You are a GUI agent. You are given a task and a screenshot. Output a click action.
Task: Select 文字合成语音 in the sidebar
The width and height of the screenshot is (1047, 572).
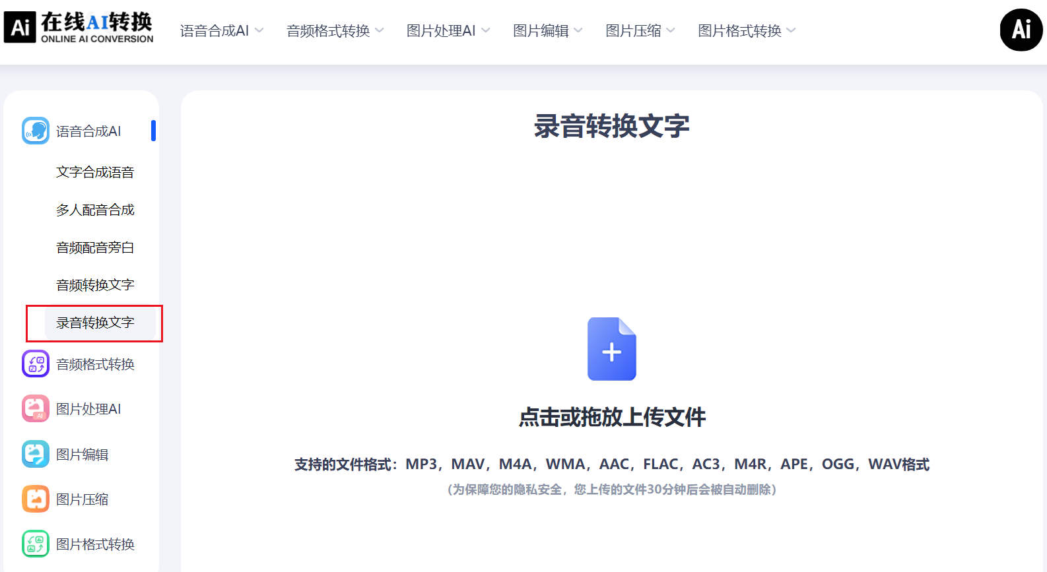(x=95, y=172)
